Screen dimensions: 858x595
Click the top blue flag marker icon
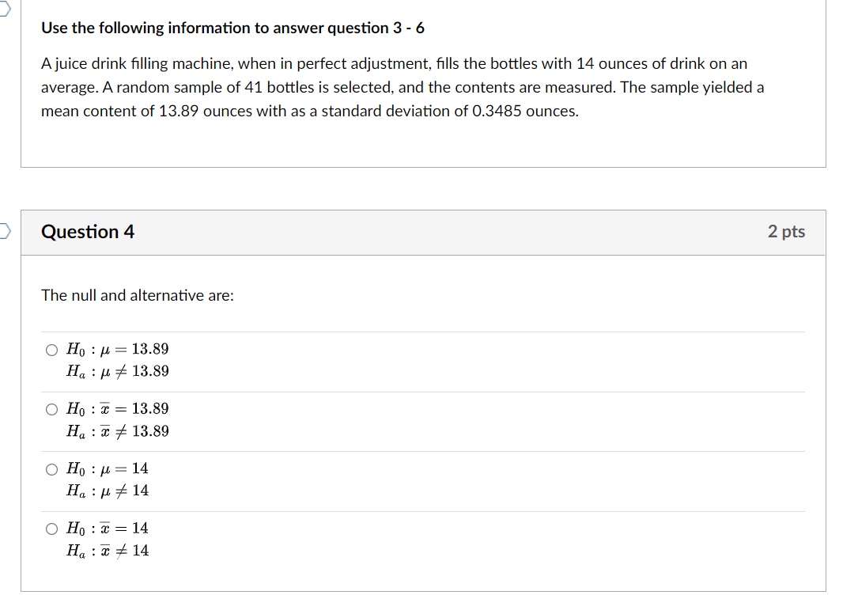(5, 6)
